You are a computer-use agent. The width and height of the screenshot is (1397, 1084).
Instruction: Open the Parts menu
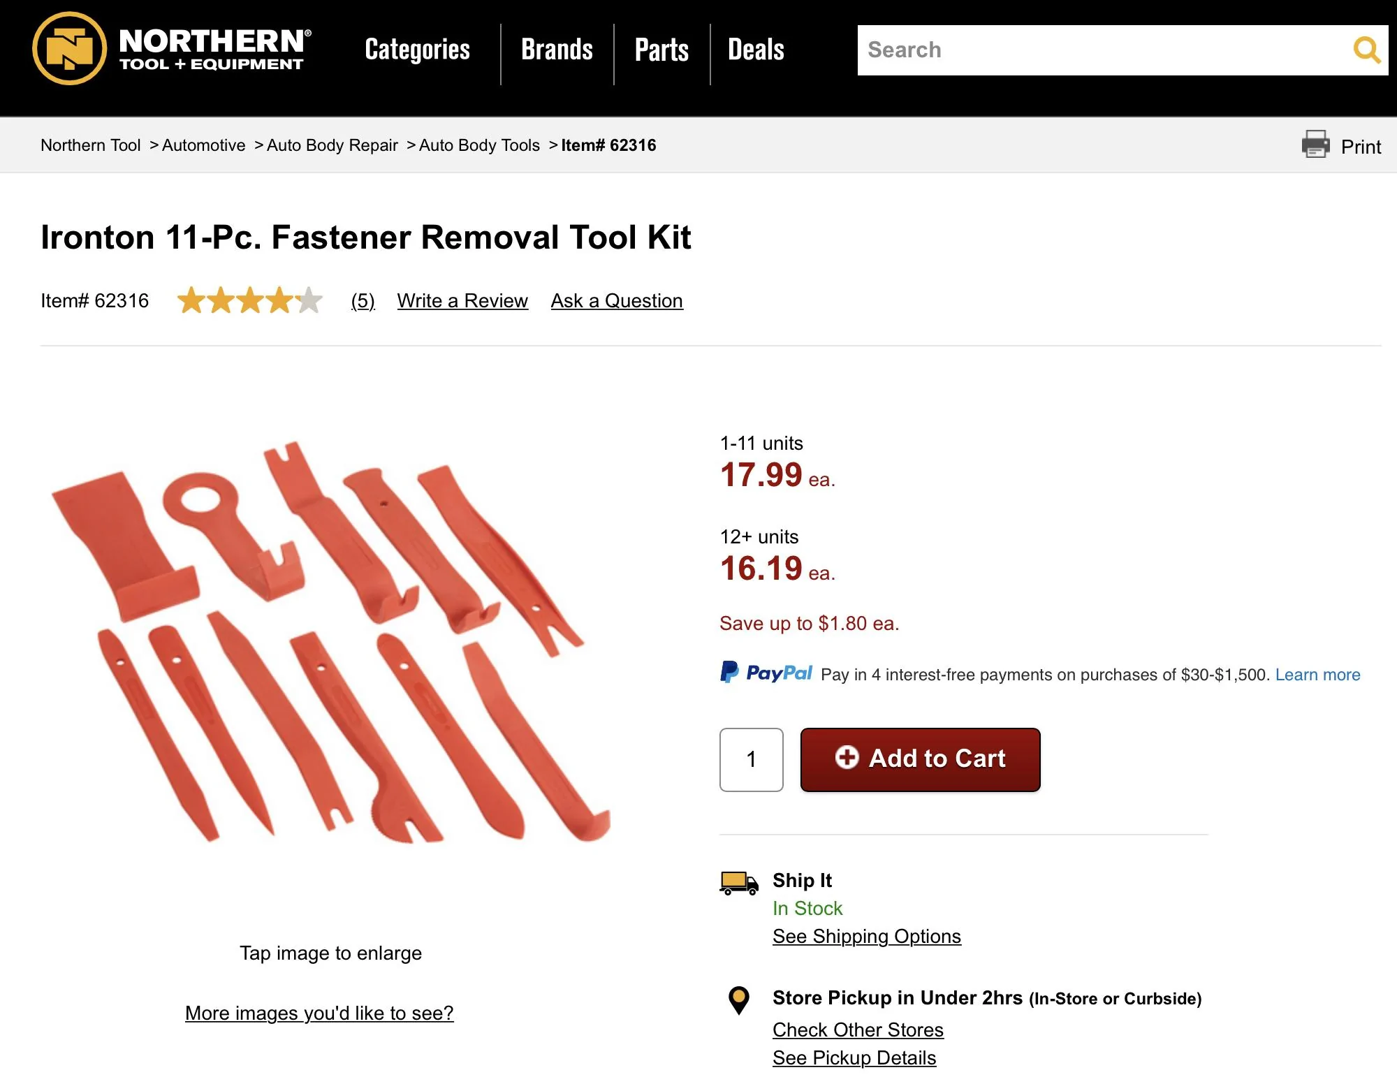[661, 50]
